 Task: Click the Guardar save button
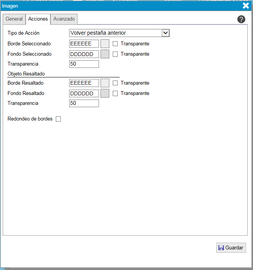(x=231, y=247)
